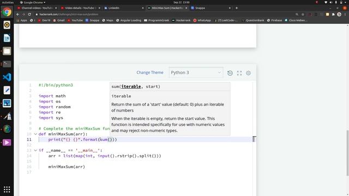Open the Maps bookmark

(x=108, y=20)
